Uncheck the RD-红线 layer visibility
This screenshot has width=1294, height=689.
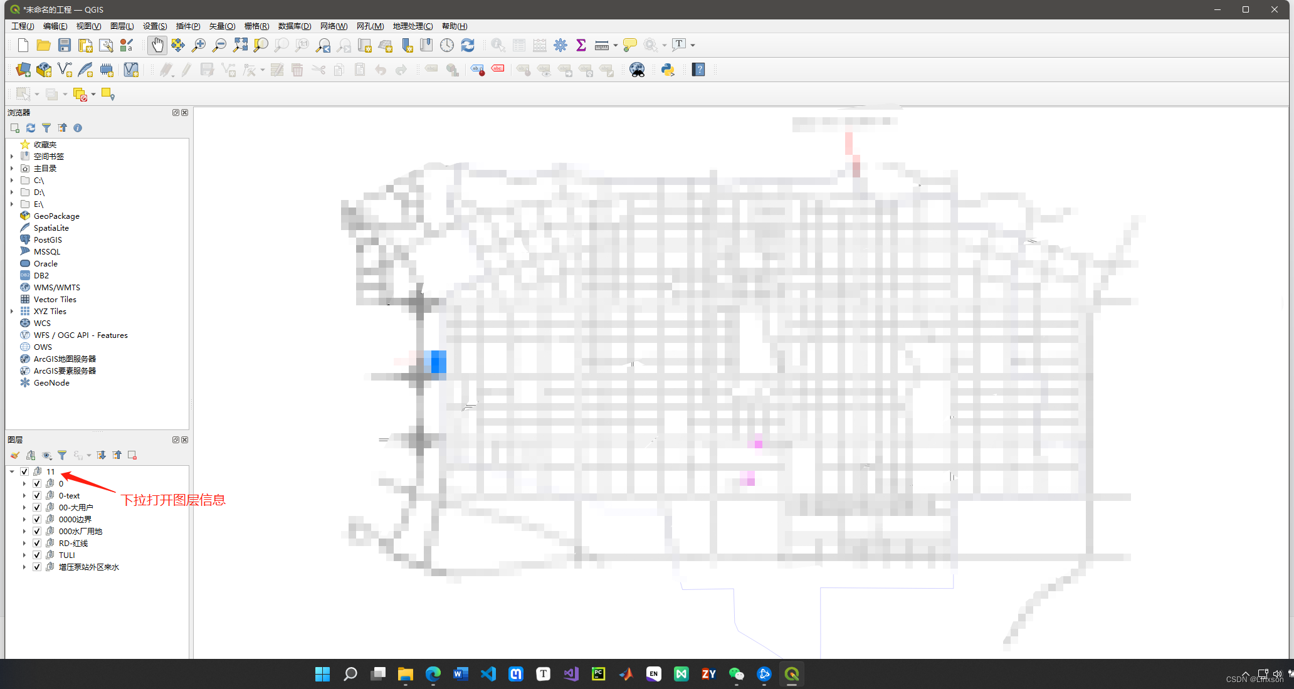tap(37, 543)
